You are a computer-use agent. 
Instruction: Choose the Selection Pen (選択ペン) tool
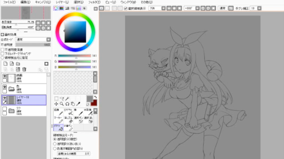[78, 120]
